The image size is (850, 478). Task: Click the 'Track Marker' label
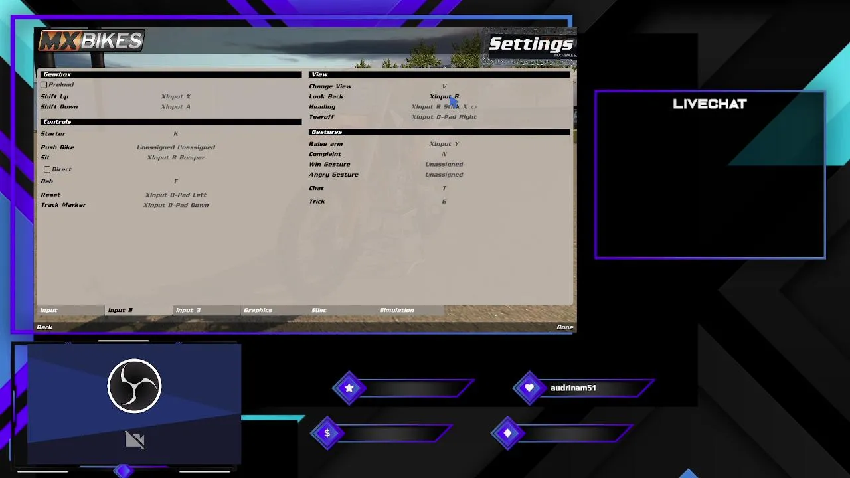coord(63,205)
